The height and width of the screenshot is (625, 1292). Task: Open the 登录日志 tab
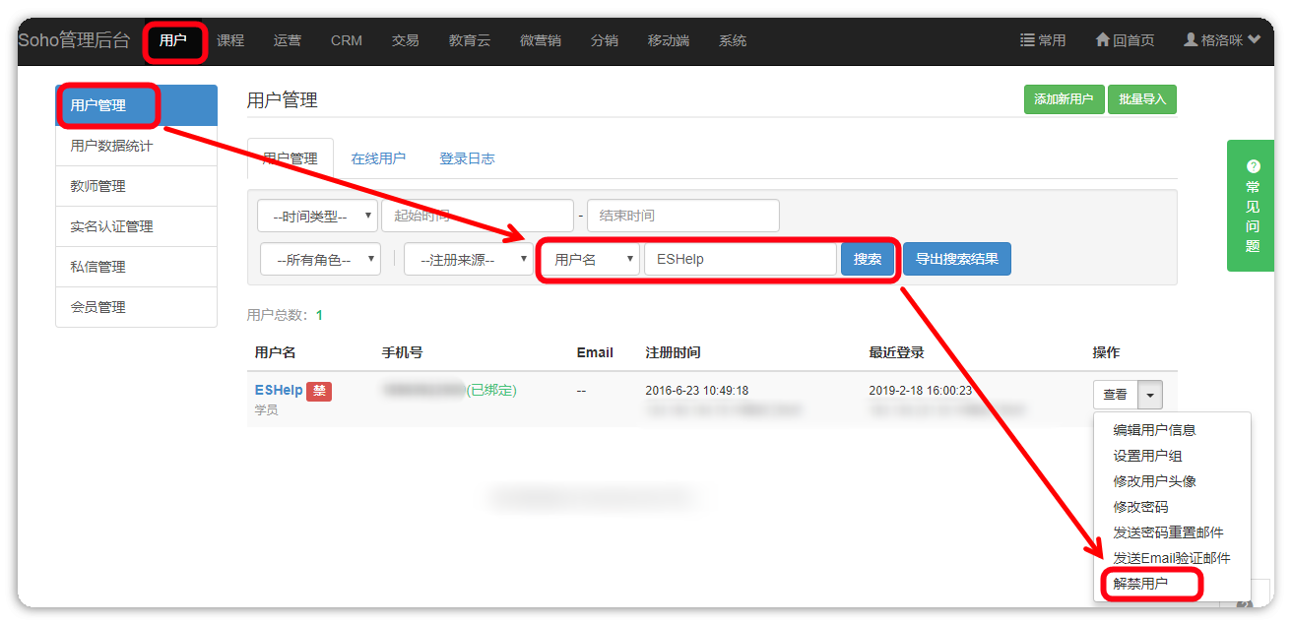point(467,158)
